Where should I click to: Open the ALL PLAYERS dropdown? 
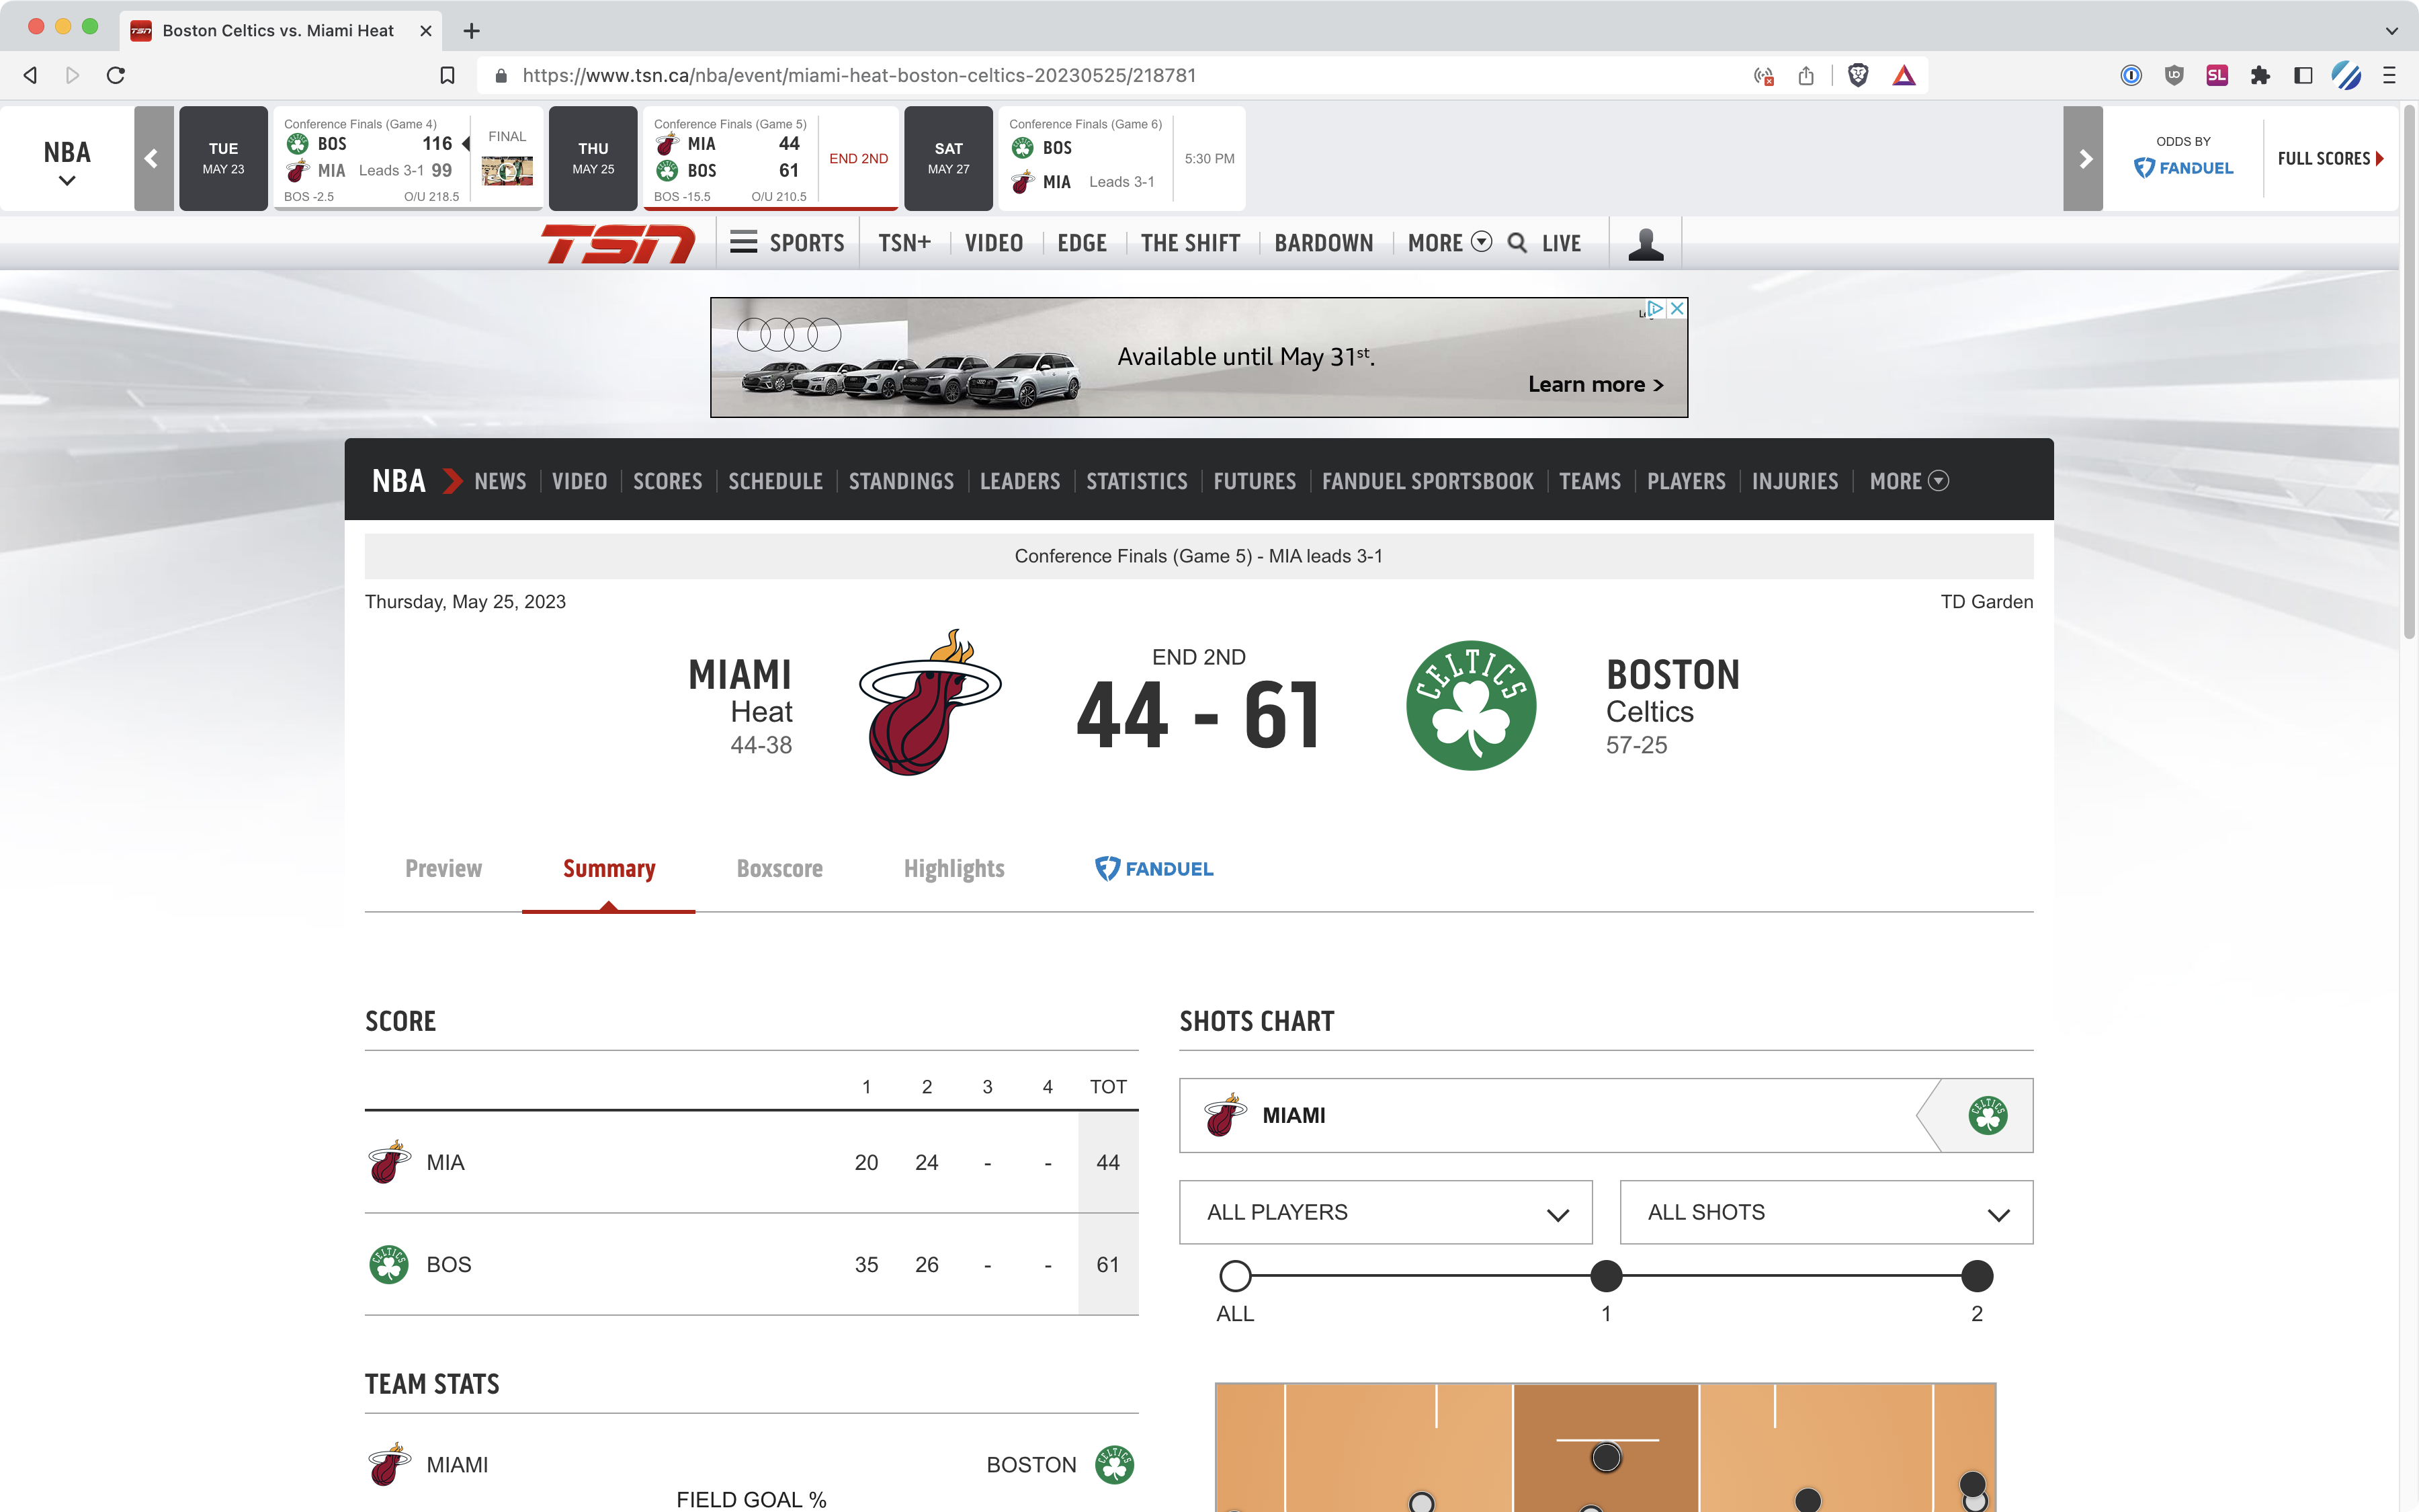1384,1212
